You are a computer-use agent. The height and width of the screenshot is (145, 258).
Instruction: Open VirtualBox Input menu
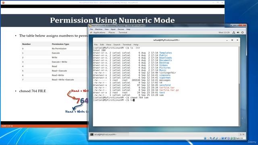[x=113, y=29]
